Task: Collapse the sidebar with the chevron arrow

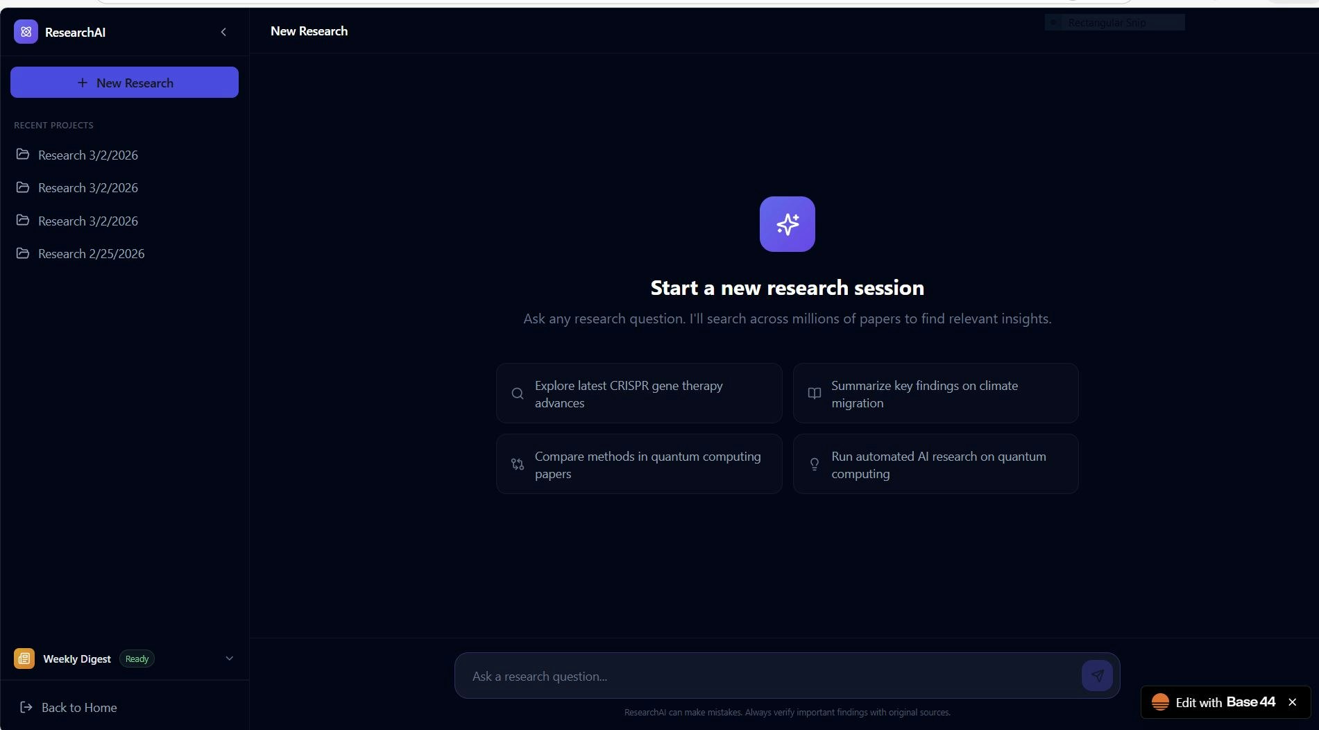Action: pyautogui.click(x=223, y=32)
